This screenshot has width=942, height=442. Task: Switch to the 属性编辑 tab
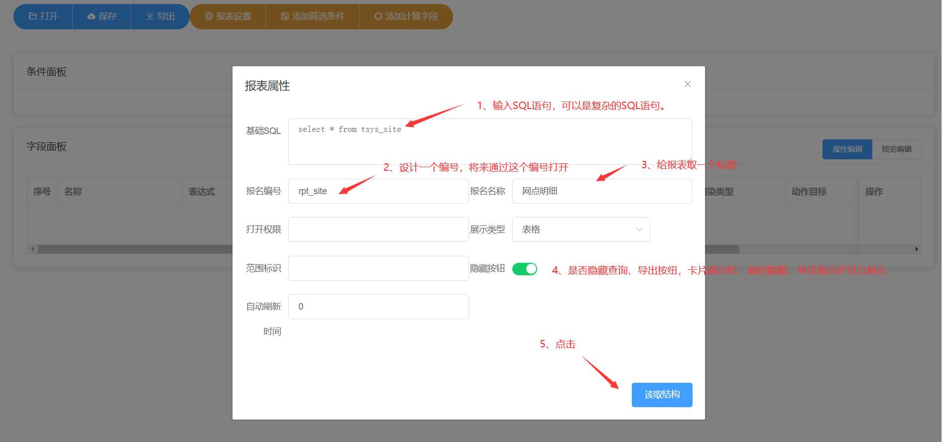(847, 149)
